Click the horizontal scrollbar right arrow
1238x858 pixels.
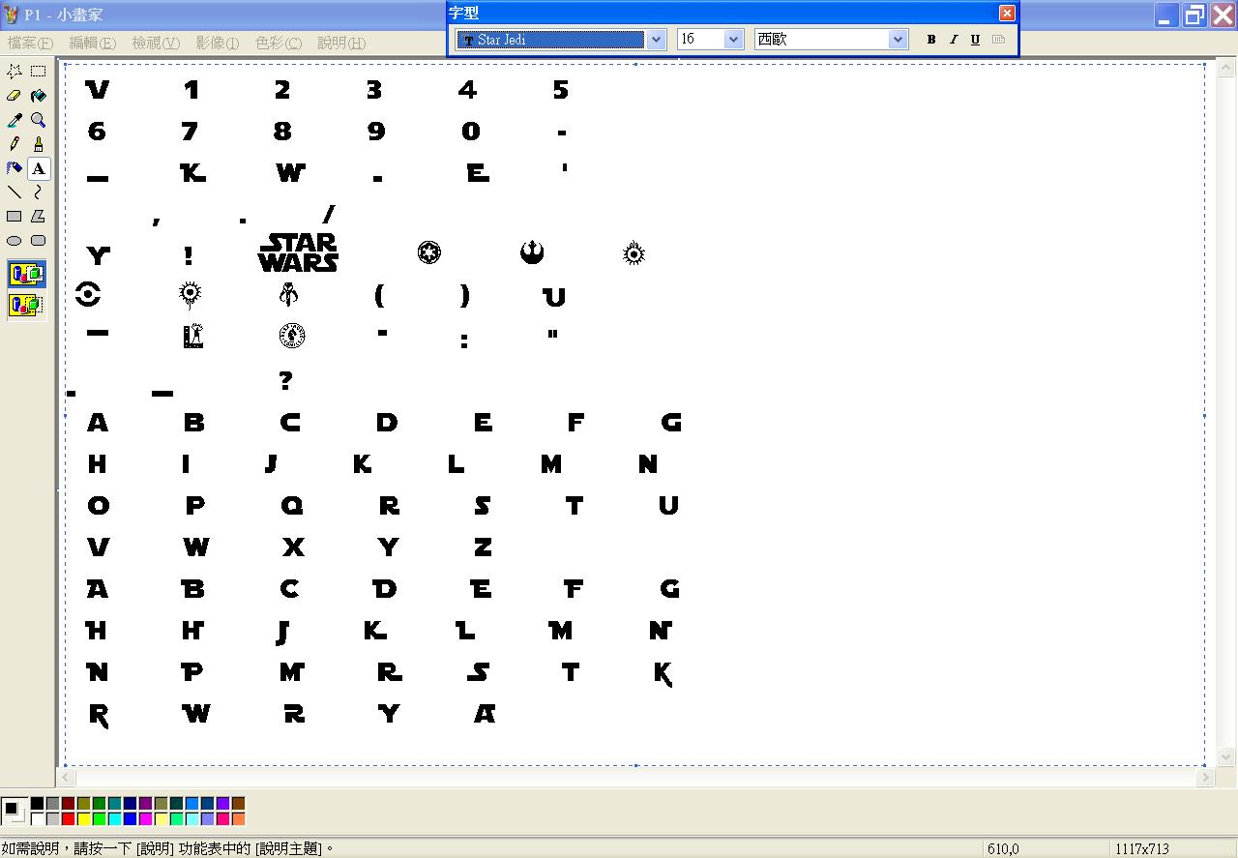(1206, 777)
